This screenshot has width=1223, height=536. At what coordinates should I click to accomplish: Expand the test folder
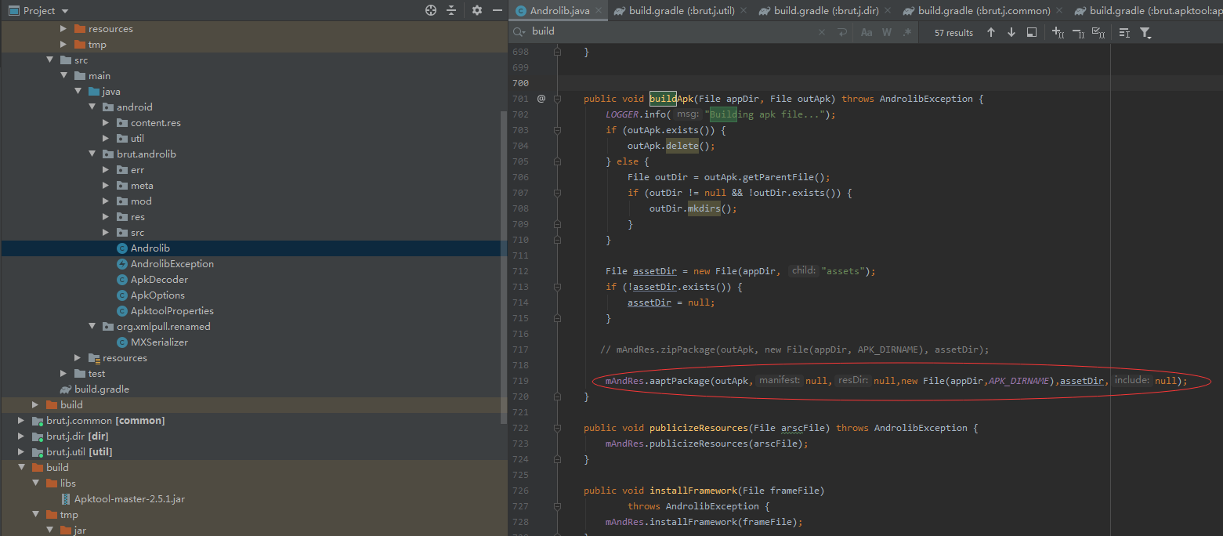(x=63, y=374)
